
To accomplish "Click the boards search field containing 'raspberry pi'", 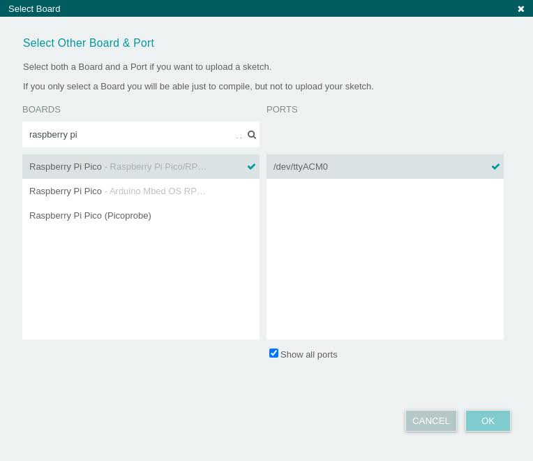I will [x=141, y=135].
